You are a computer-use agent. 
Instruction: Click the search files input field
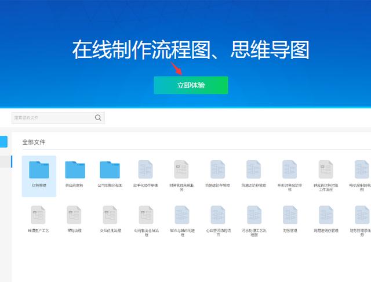point(52,118)
